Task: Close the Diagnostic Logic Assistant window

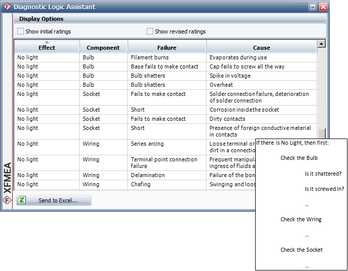Action: (x=323, y=7)
